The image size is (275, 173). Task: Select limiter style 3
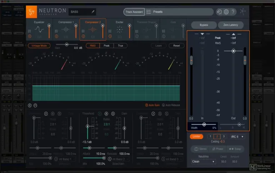(x=224, y=136)
